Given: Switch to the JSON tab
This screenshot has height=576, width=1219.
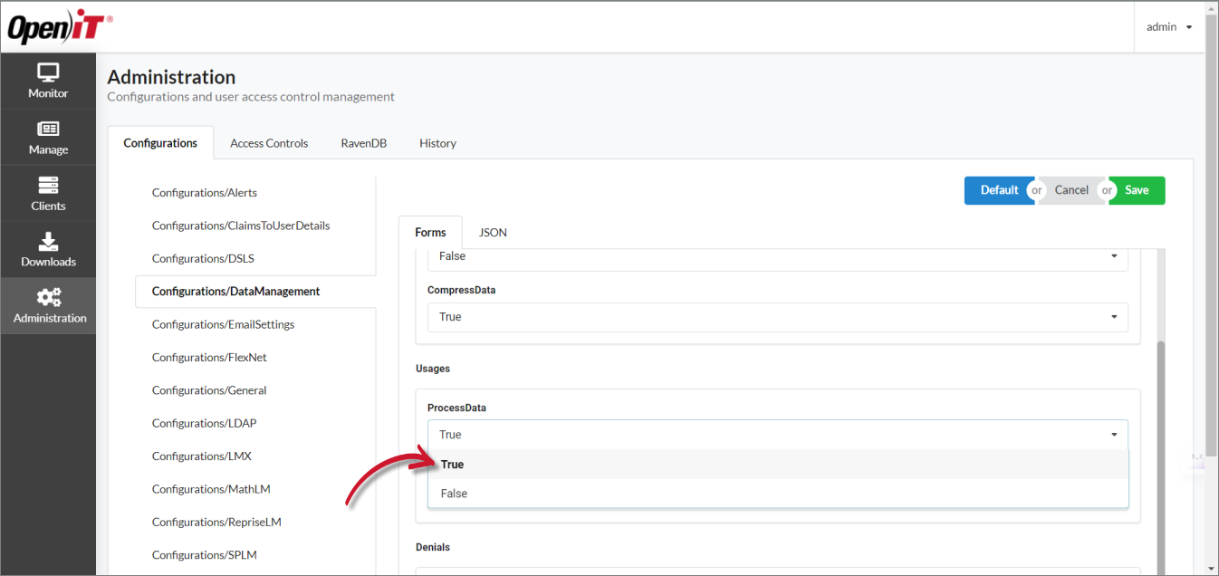Looking at the screenshot, I should 493,233.
